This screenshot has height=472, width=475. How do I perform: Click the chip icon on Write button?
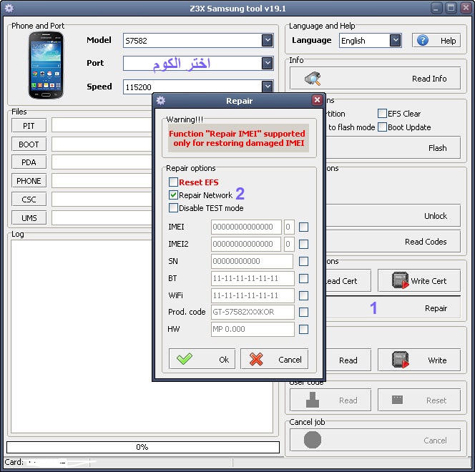coord(400,360)
